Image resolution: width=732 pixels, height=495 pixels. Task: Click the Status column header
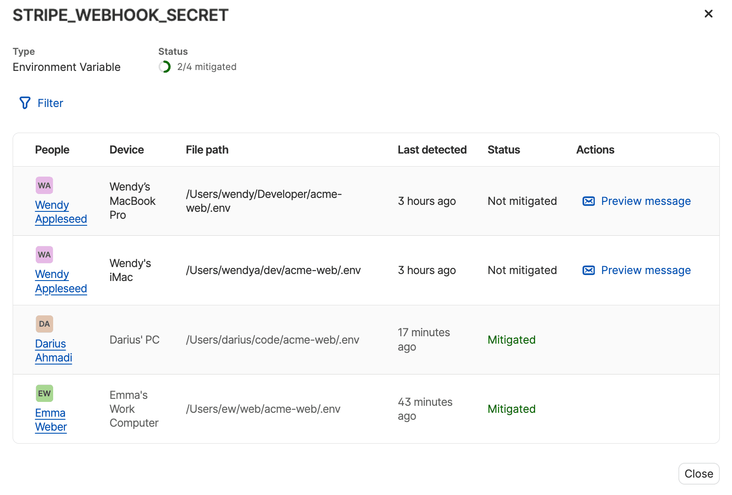pos(504,150)
